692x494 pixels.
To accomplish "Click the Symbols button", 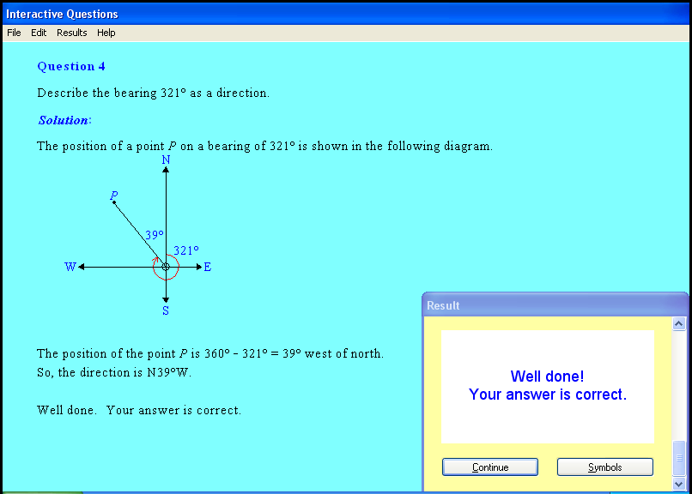I will point(604,467).
